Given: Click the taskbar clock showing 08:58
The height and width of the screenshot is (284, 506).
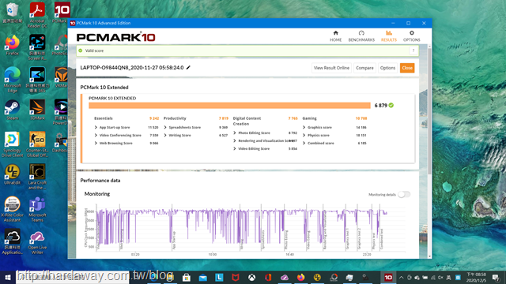Looking at the screenshot, I should pyautogui.click(x=476, y=277).
